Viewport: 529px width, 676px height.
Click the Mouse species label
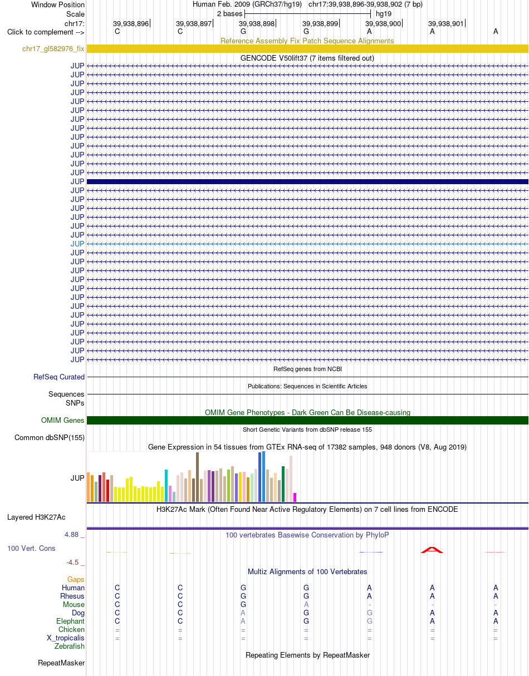(x=74, y=604)
